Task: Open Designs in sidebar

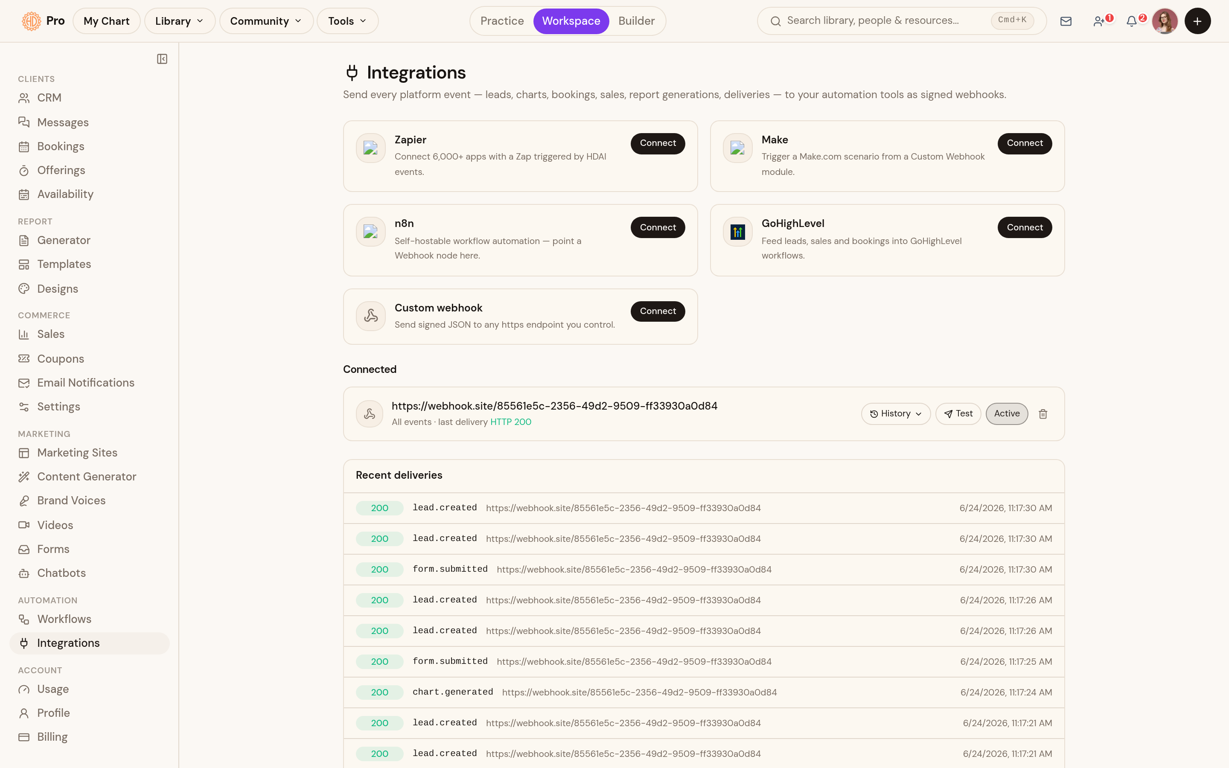Action: point(89,288)
